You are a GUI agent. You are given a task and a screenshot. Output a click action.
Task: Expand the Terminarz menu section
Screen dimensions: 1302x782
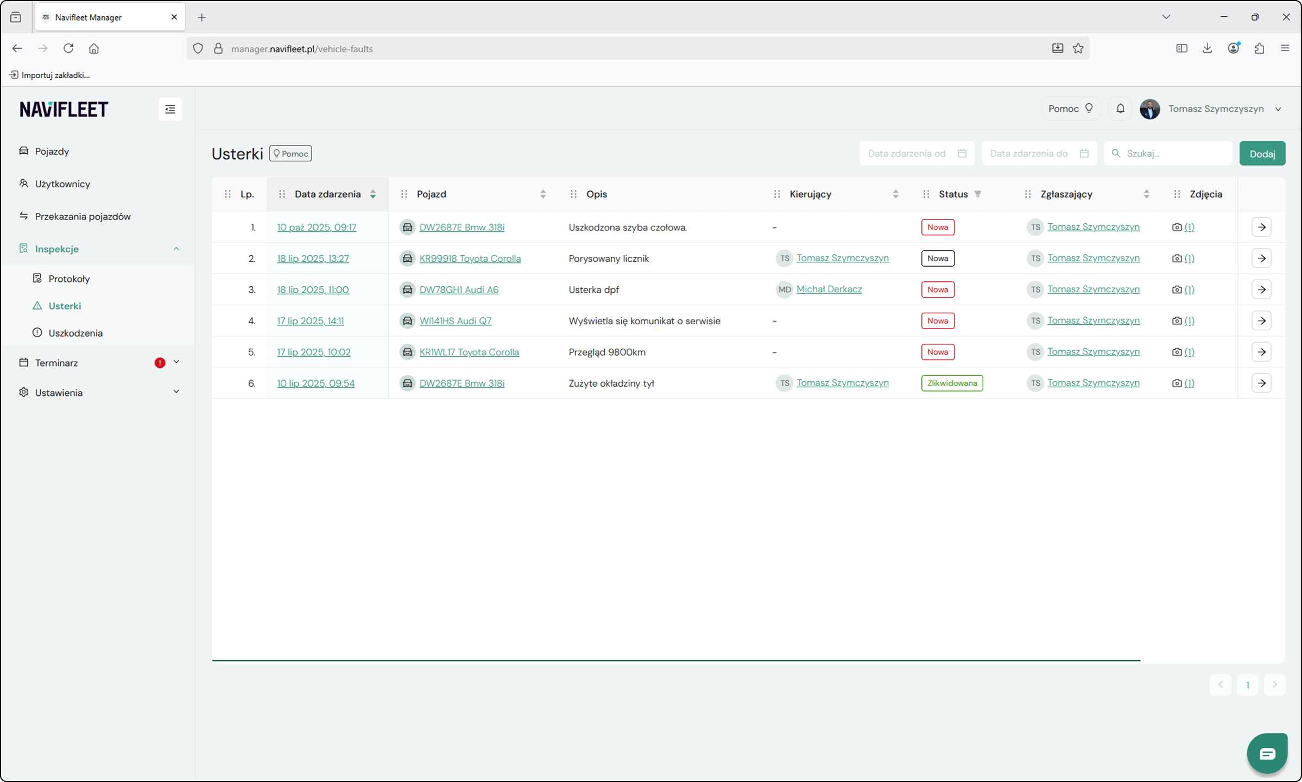[176, 362]
